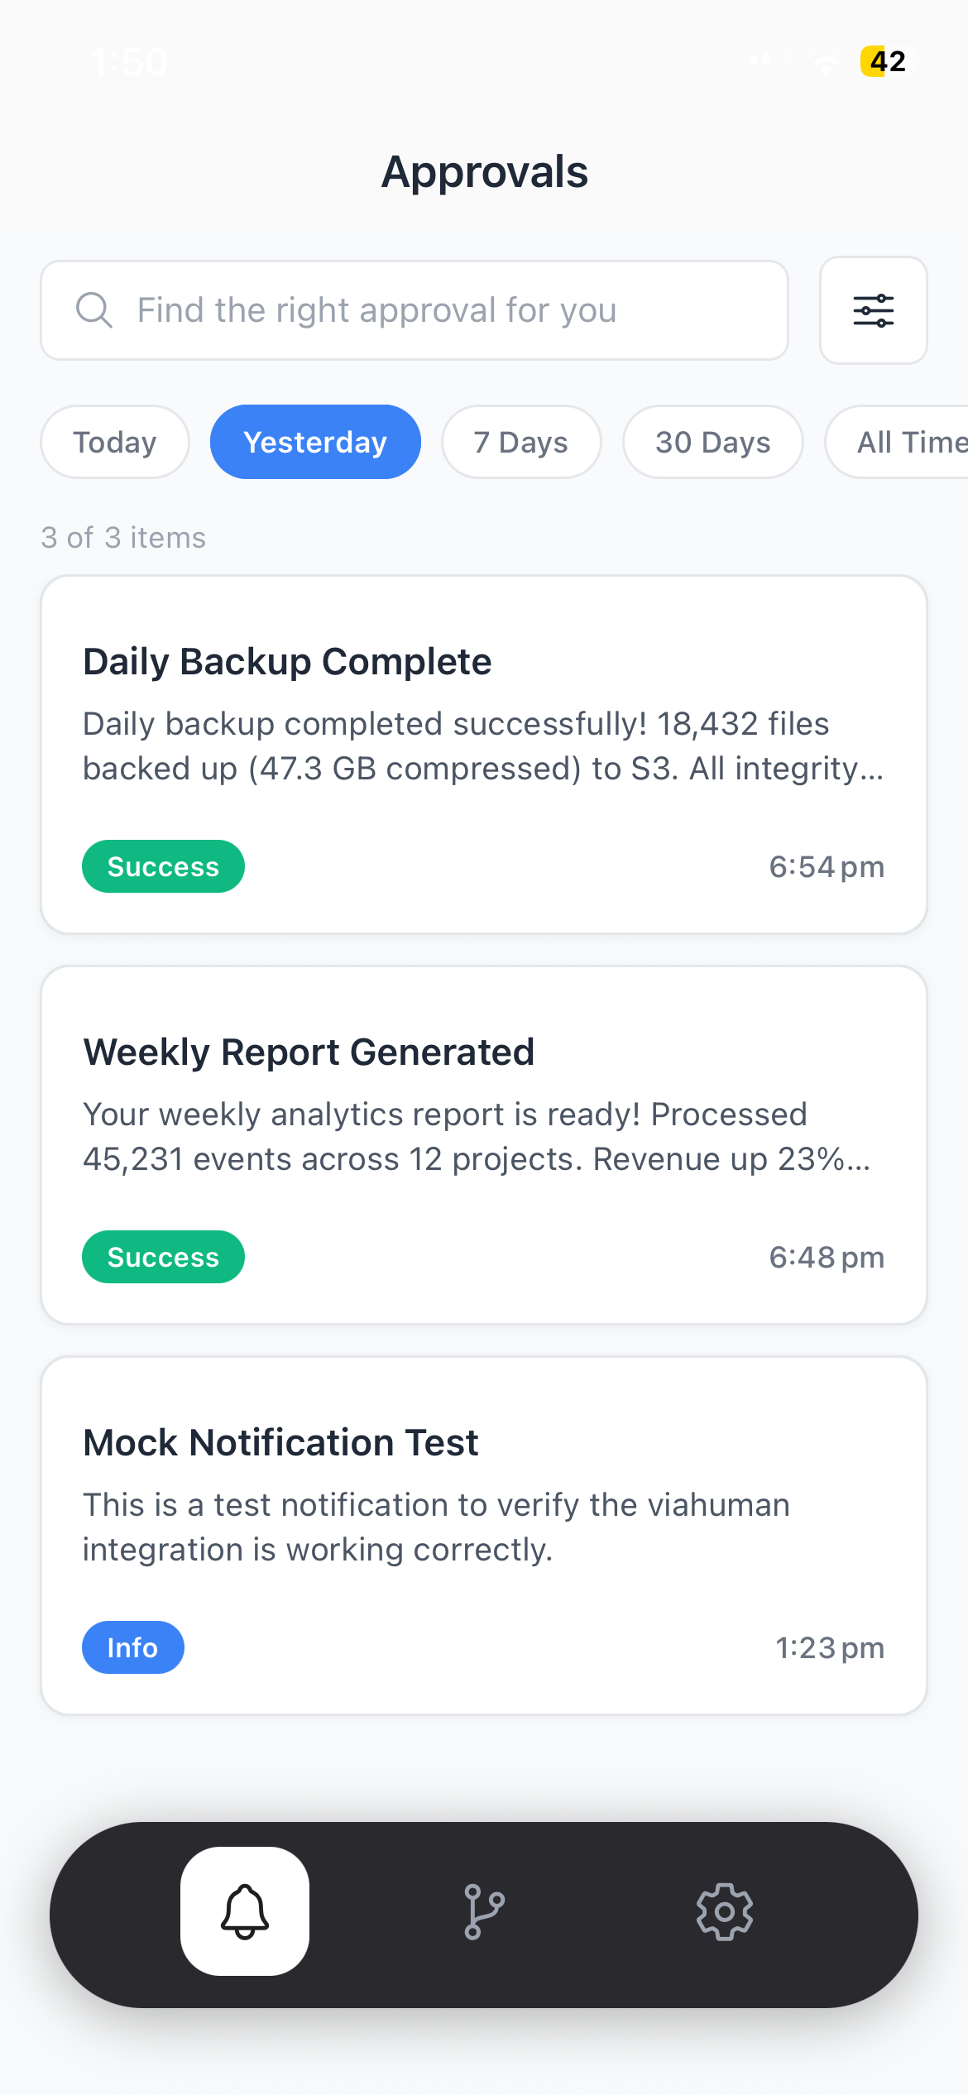Switch to the 7 Days filter
The image size is (968, 2095).
click(x=521, y=442)
